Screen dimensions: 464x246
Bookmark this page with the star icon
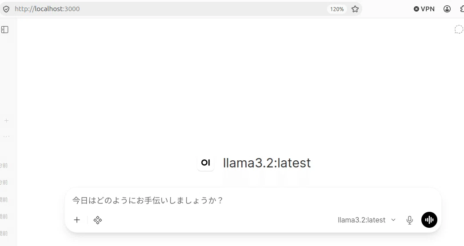coord(355,9)
